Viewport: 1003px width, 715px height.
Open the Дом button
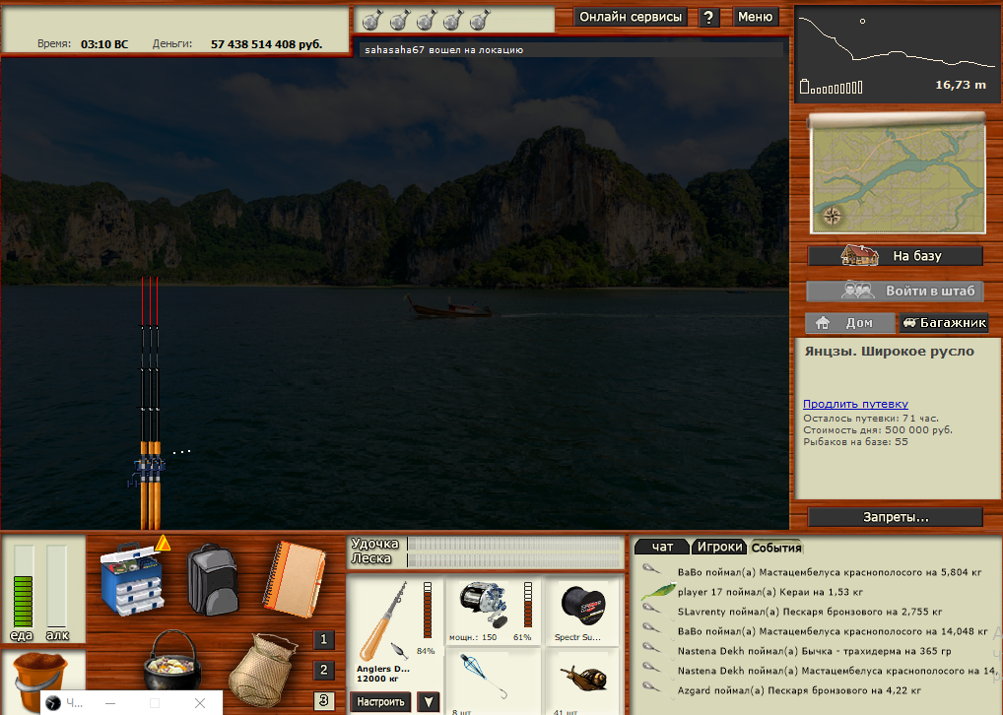850,323
